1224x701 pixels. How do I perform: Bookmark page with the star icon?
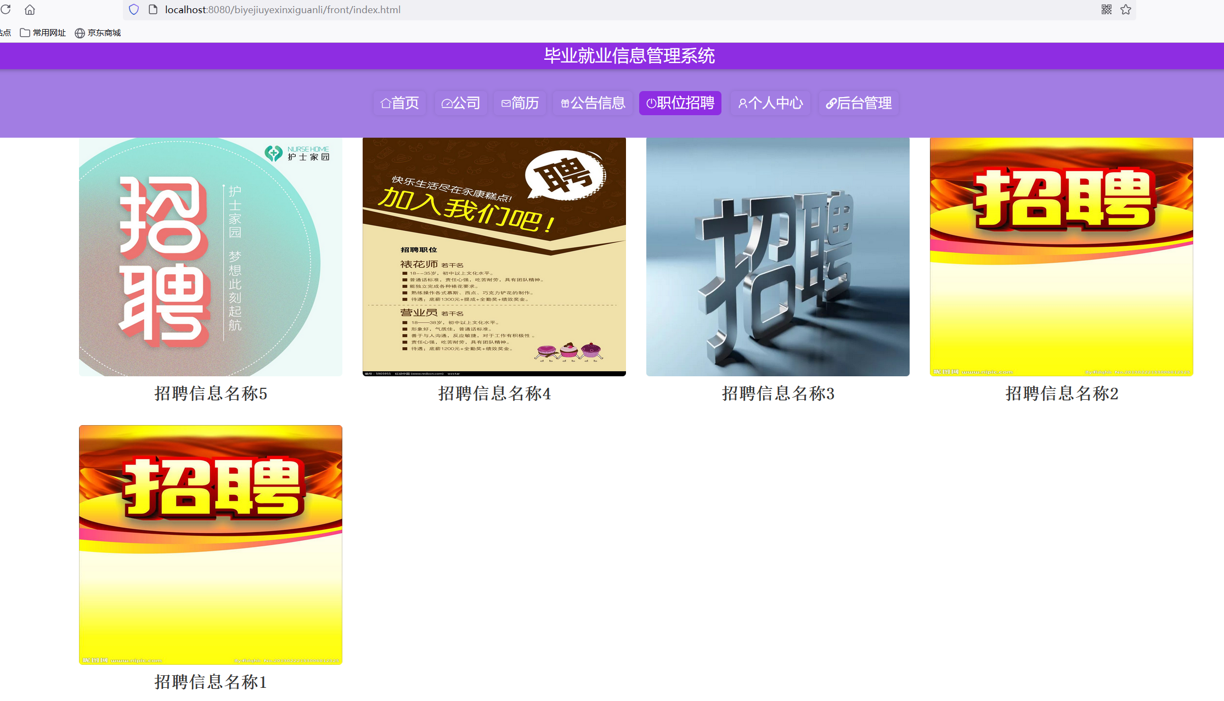tap(1126, 9)
